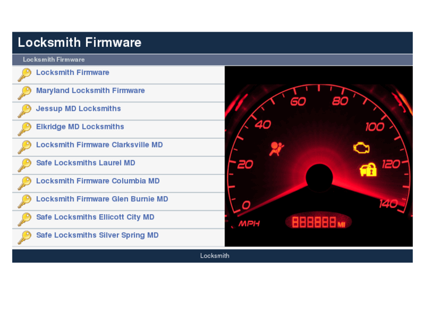The width and height of the screenshot is (425, 319).
Task: Click the key icon beside Elkridge MD Locksmiths
Action: point(25,129)
